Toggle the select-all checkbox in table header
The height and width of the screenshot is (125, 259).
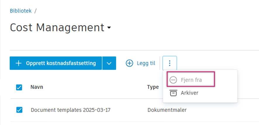click(x=19, y=87)
